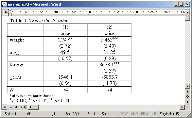
Task: Click the '21.85' table cell
Action: pos(110,52)
